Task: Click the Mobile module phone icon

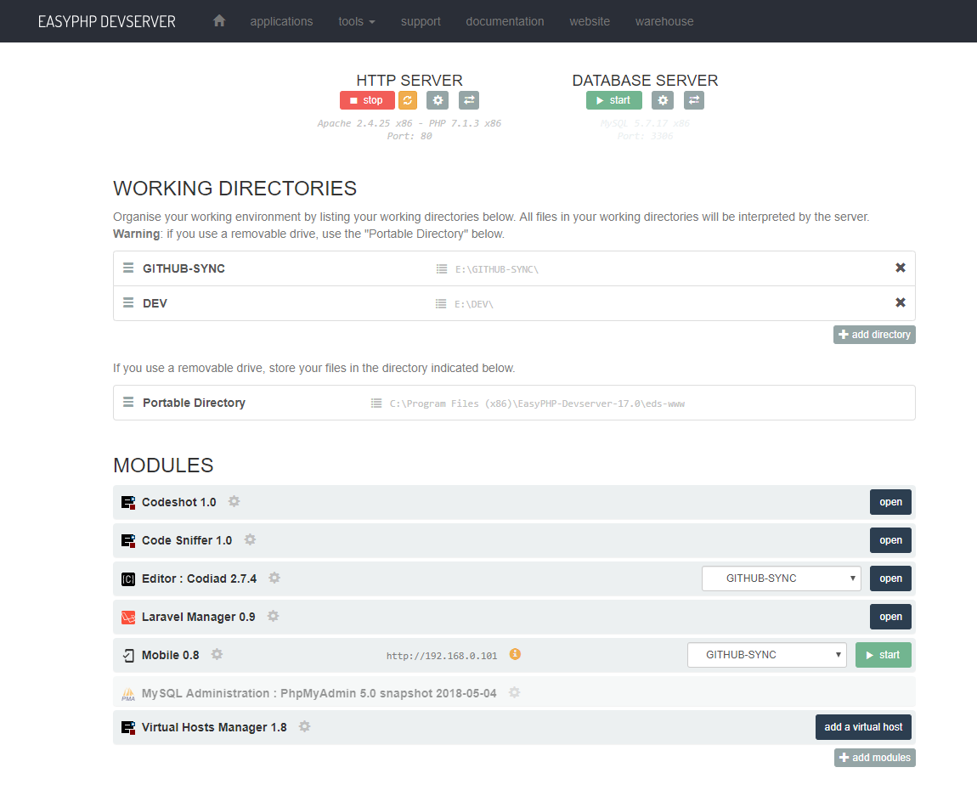Action: [128, 656]
